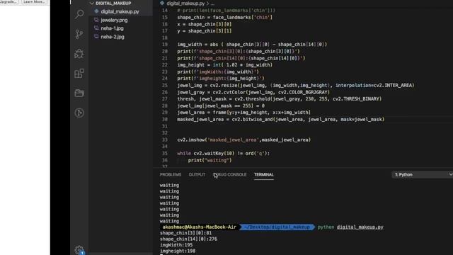The height and width of the screenshot is (255, 453).
Task: Click the image icon beside jewelery.png
Action: click(96, 20)
